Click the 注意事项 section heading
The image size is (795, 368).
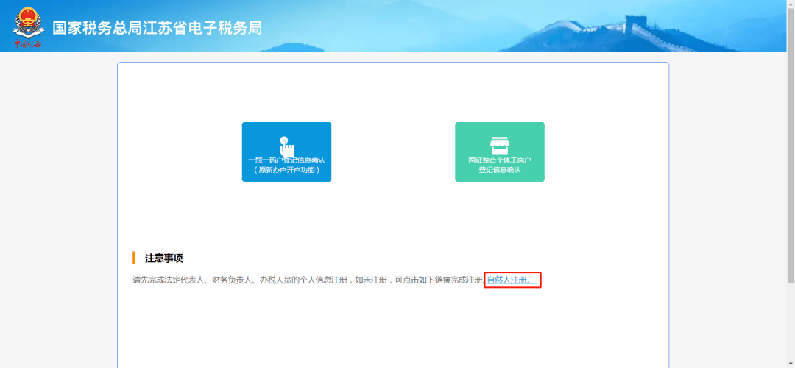[163, 258]
